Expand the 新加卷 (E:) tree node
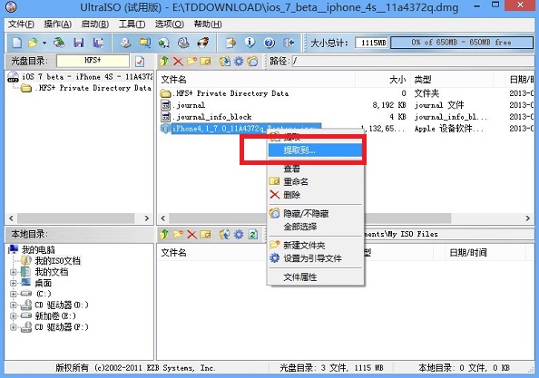539x378 pixels. [14, 315]
